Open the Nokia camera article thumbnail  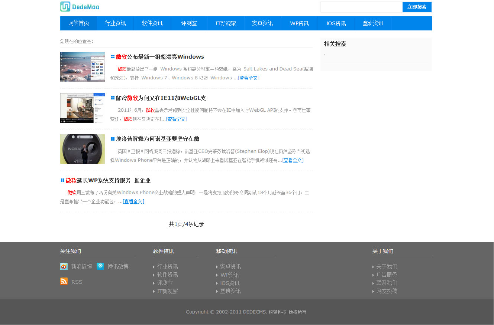pyautogui.click(x=83, y=149)
